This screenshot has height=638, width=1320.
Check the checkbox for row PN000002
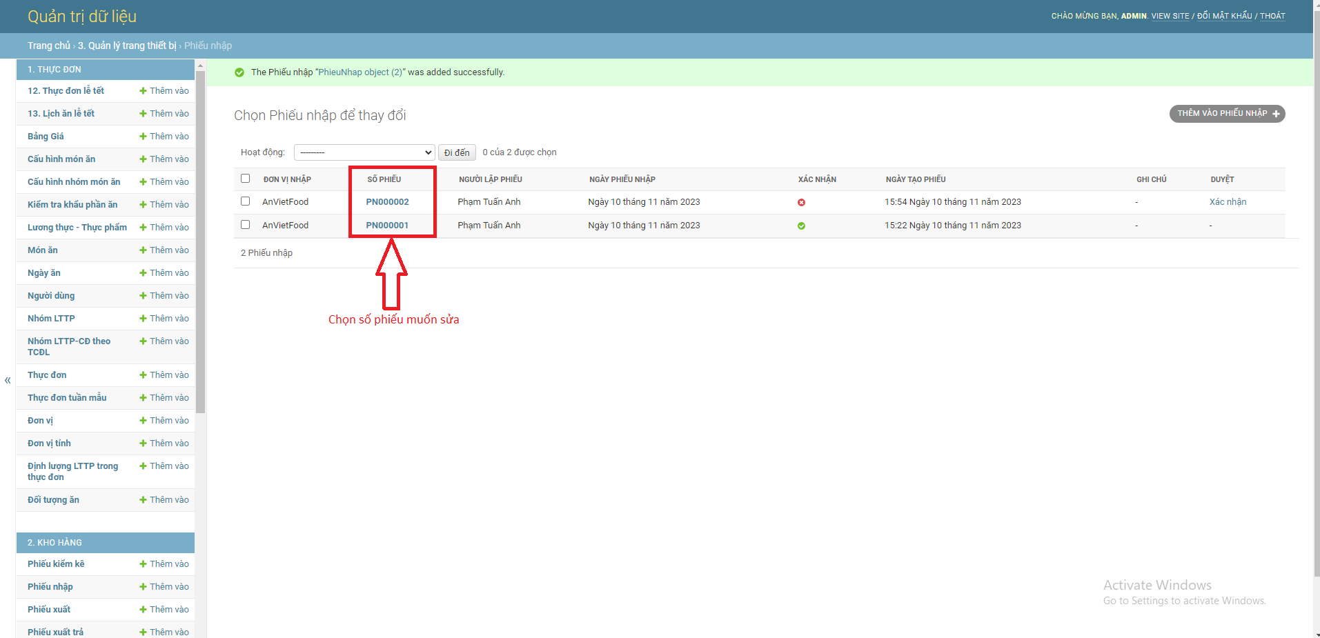point(245,201)
